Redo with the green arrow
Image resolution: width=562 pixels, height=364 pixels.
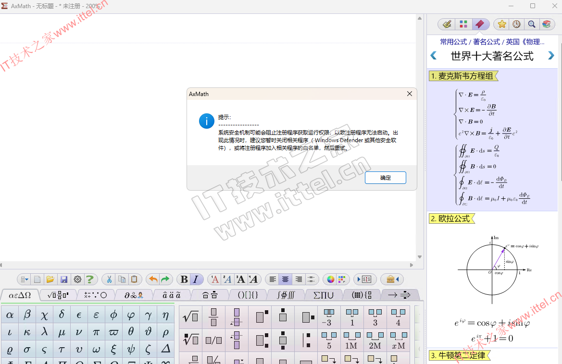[165, 279]
